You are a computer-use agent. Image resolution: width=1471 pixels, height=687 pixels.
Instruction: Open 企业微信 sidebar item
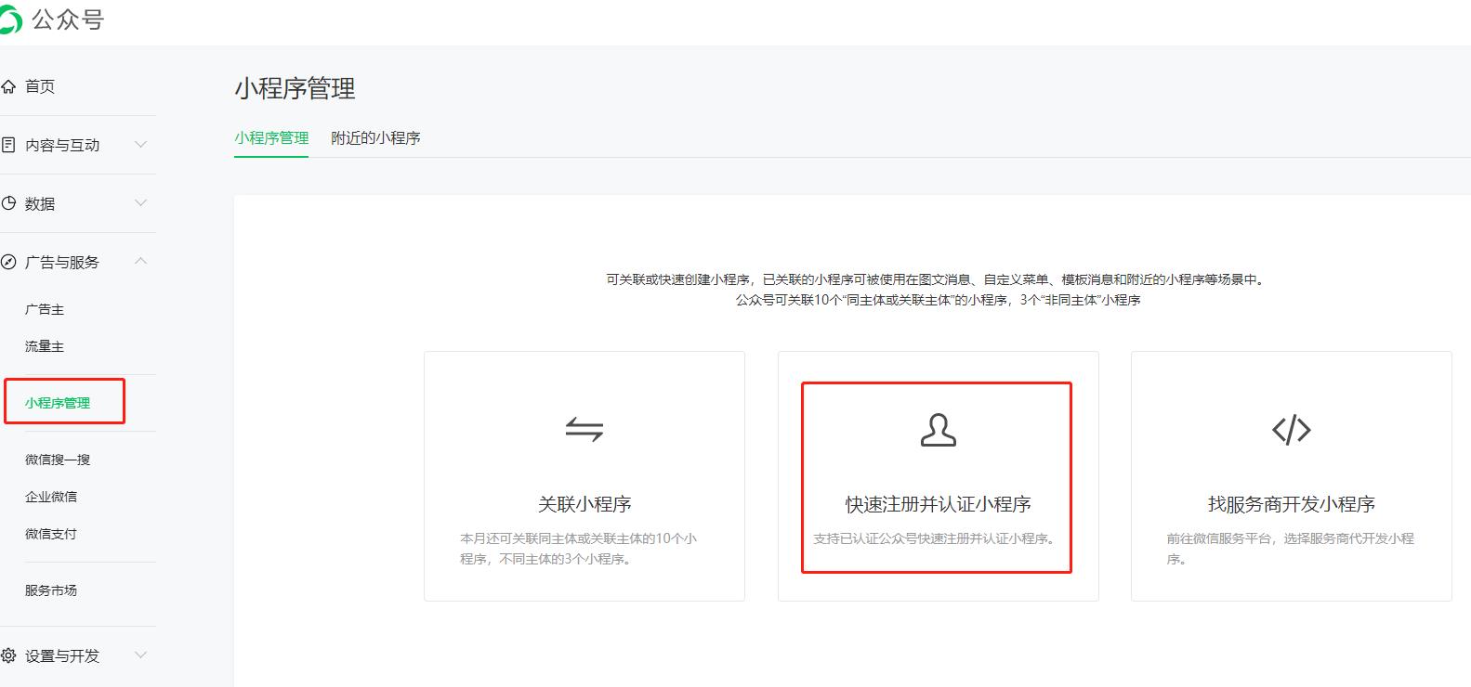[51, 497]
